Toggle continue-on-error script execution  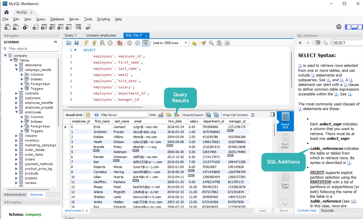120,43
